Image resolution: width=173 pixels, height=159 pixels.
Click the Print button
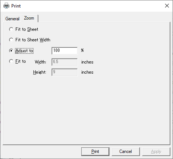coord(95,151)
